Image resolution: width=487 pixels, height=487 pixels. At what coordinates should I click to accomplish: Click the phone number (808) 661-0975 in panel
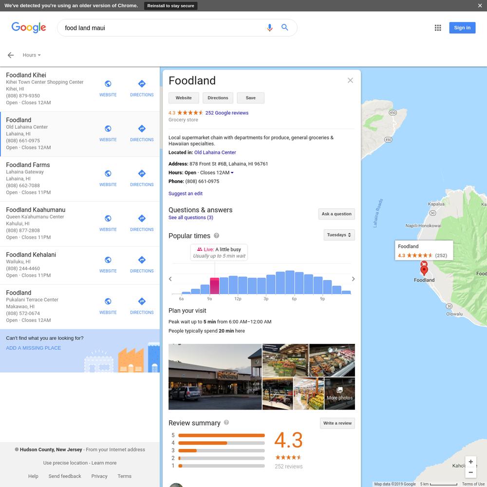202,181
